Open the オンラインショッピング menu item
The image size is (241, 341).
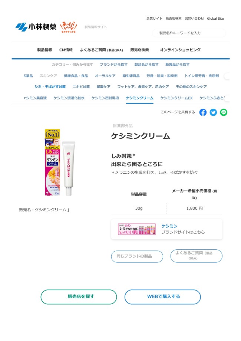(x=180, y=50)
